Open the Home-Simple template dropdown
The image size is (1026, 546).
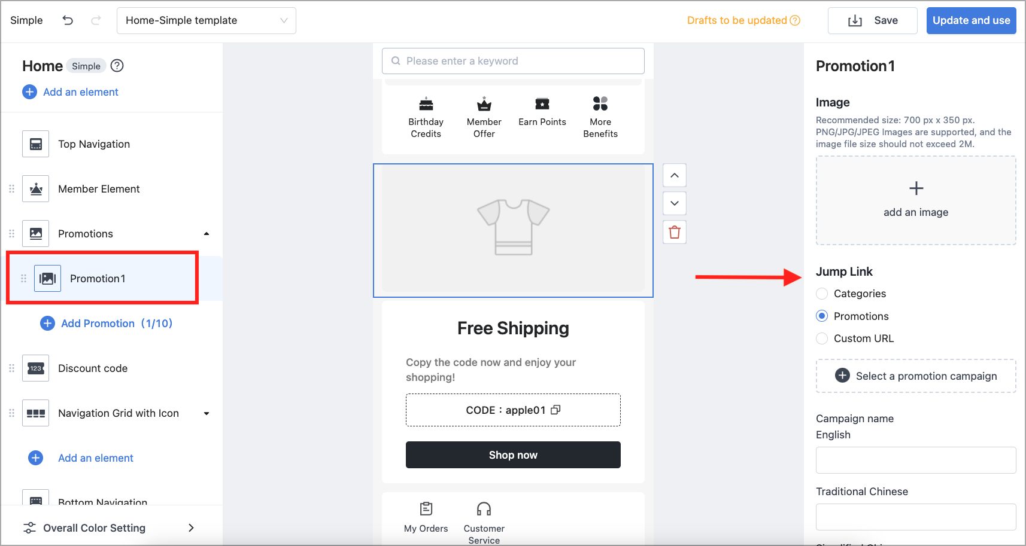pos(207,20)
